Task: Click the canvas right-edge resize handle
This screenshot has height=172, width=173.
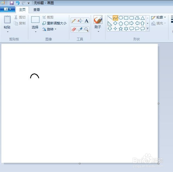Action: [159, 103]
